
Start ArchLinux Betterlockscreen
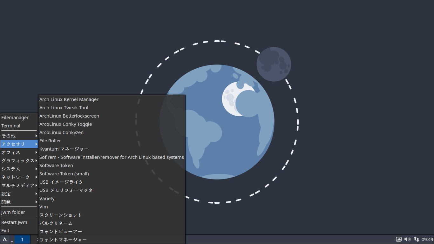click(112, 116)
